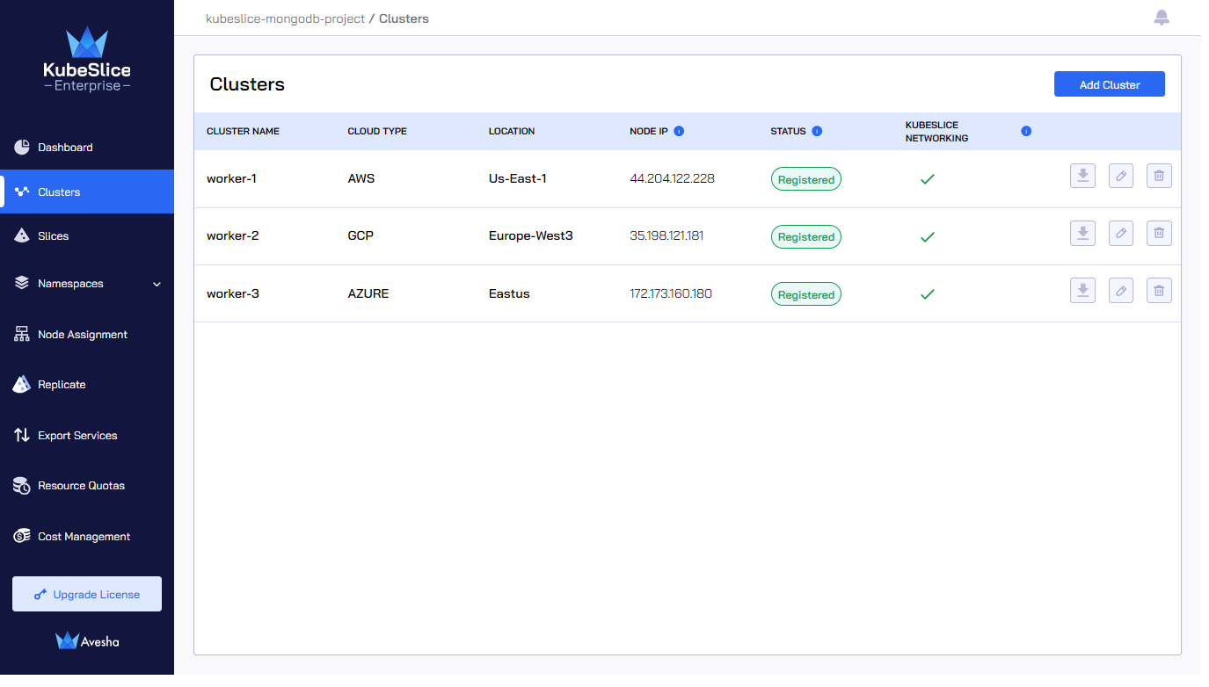
Task: Click worker-3 networking checkmark
Action: coord(927,294)
